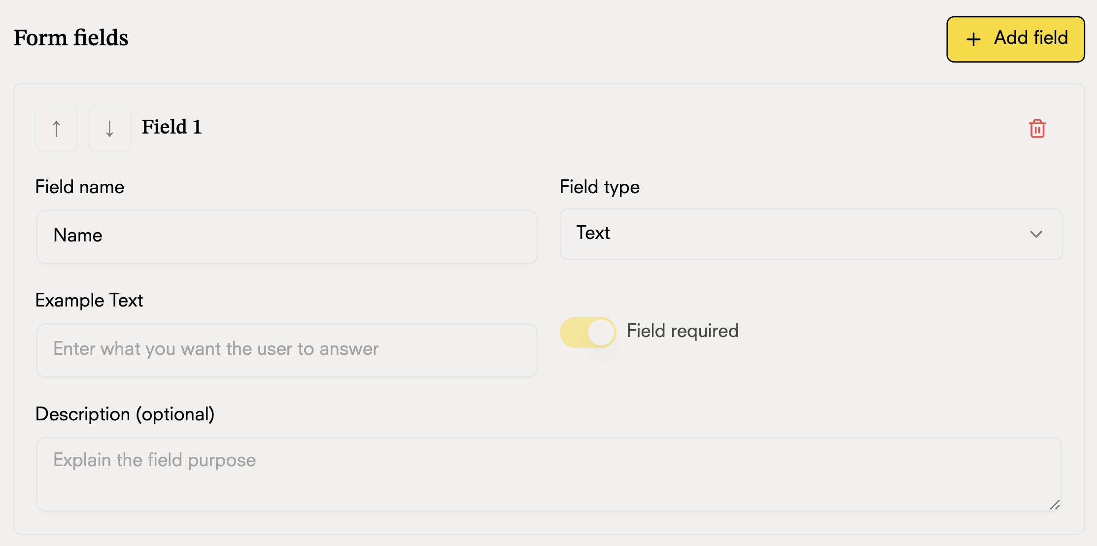Screen dimensions: 1097x546
Task: Click the "Form fields" section title
Action: point(71,38)
